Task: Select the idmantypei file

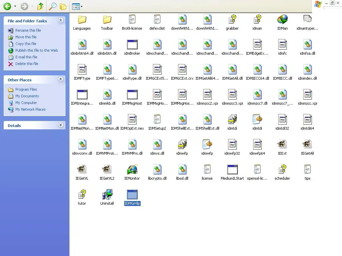Action: [307, 22]
